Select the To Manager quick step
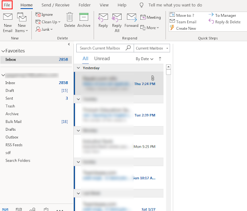 click(222, 15)
